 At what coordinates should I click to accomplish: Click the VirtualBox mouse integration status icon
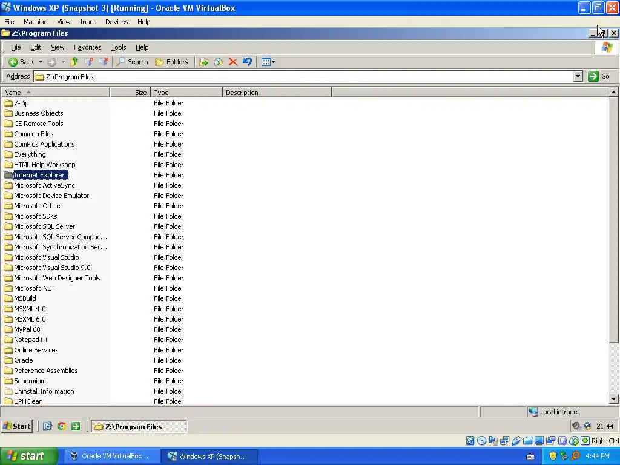(x=574, y=441)
